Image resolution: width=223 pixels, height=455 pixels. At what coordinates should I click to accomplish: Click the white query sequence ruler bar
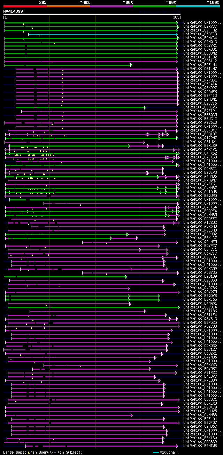(92, 14)
